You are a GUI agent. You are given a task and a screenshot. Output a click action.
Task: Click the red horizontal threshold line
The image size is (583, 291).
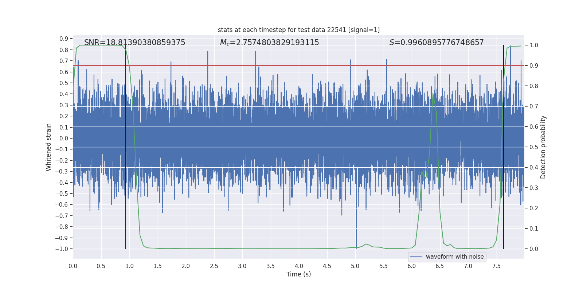pos(299,66)
